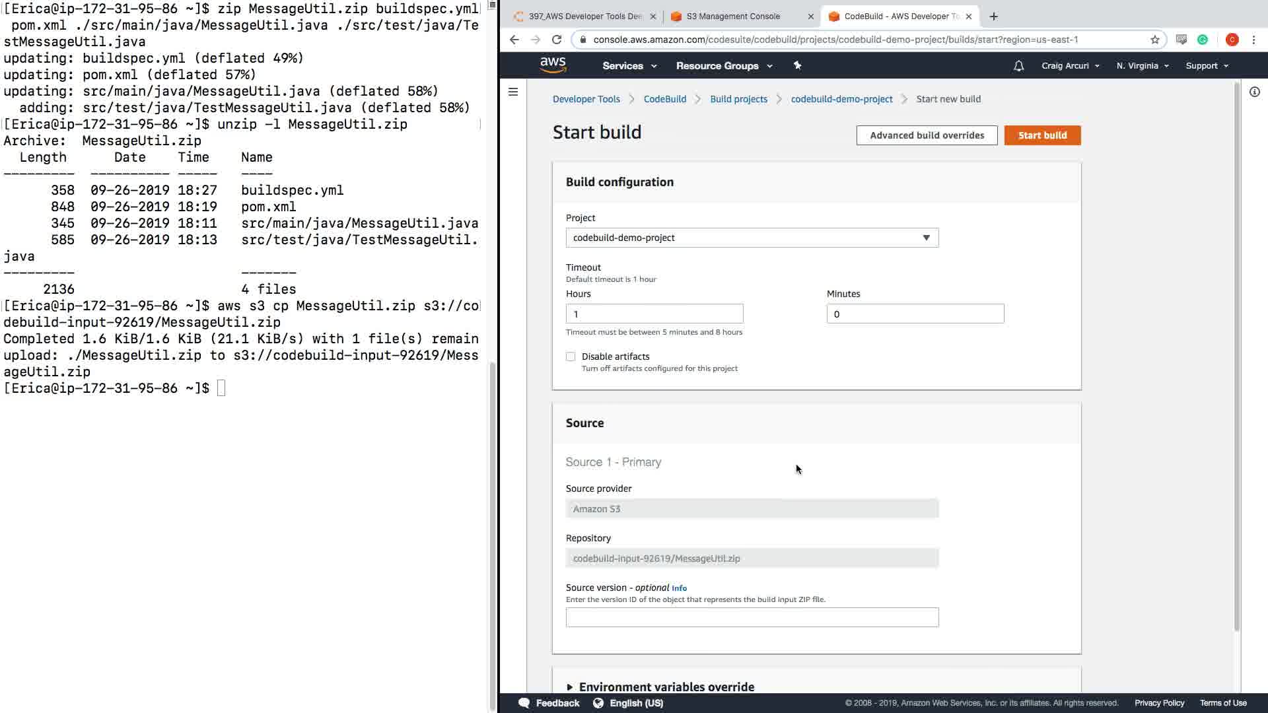1268x713 pixels.
Task: Open the info panel icon at right
Action: pos(1254,92)
